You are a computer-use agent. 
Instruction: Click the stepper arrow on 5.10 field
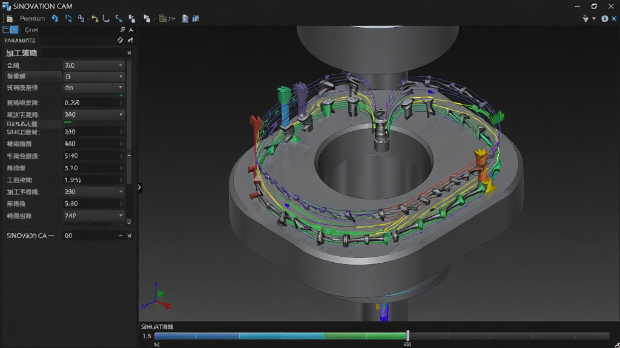(x=121, y=168)
